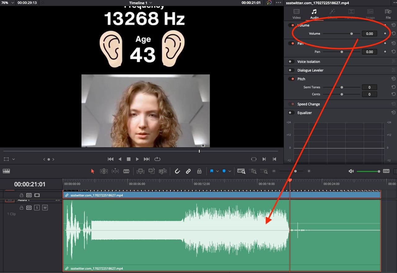
Task: Stop playback in the viewer
Action: 128,159
